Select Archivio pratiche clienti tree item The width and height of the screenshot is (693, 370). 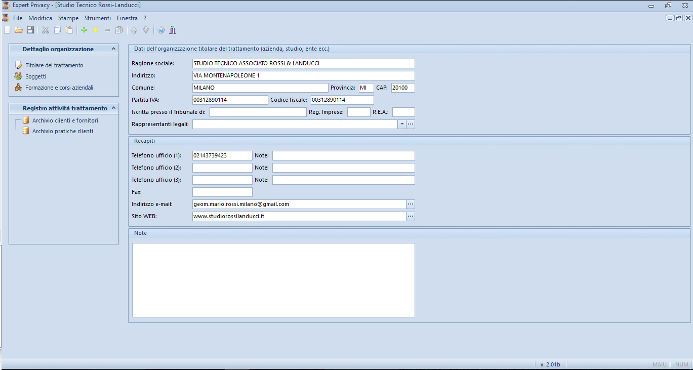pyautogui.click(x=62, y=131)
